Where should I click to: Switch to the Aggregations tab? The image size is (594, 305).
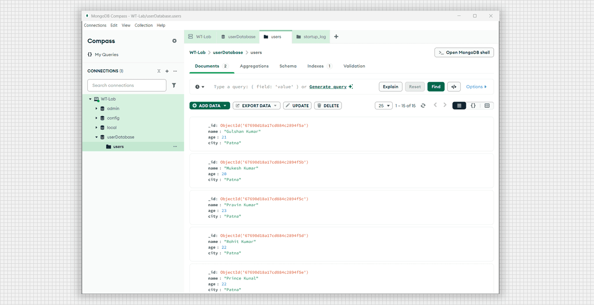coord(254,66)
